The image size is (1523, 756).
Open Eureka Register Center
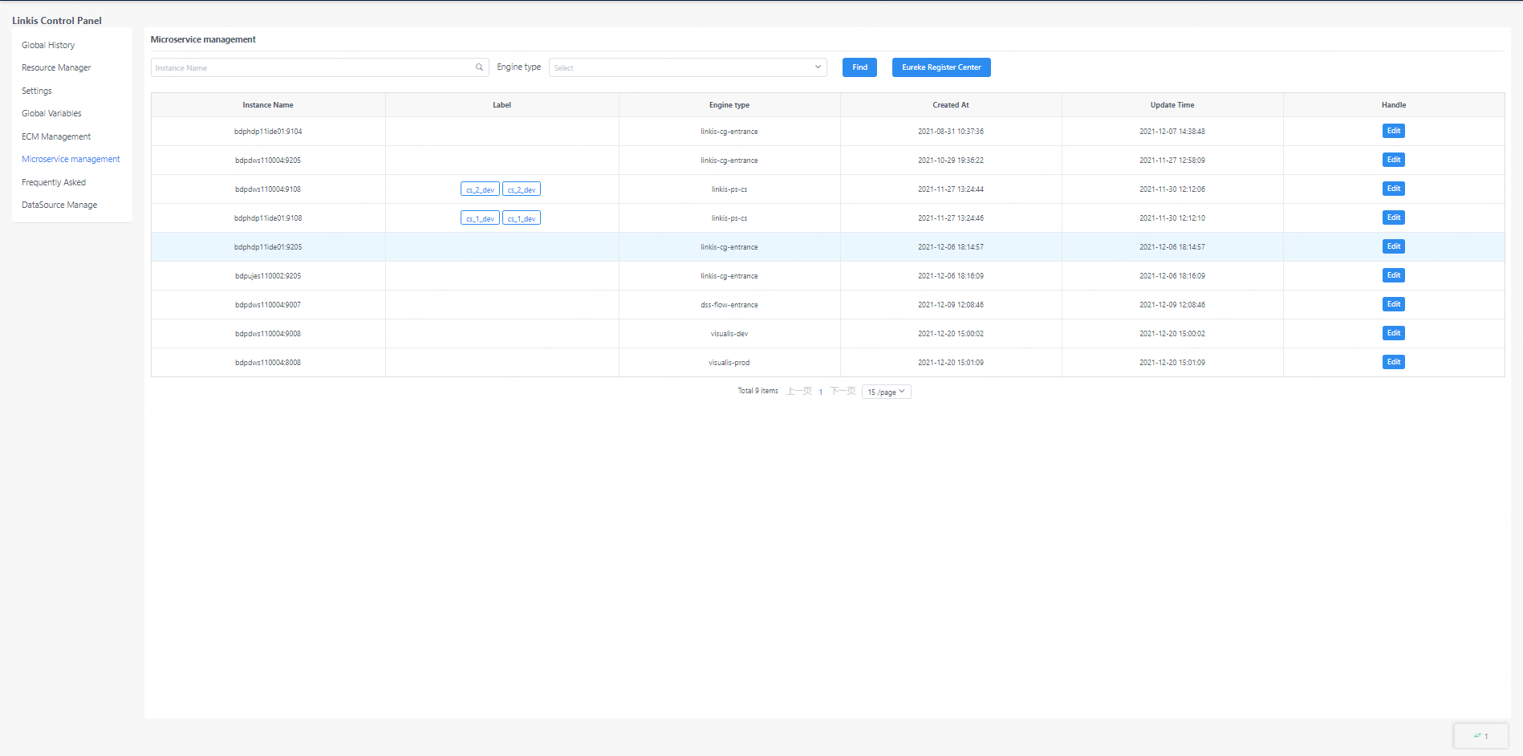coord(940,67)
